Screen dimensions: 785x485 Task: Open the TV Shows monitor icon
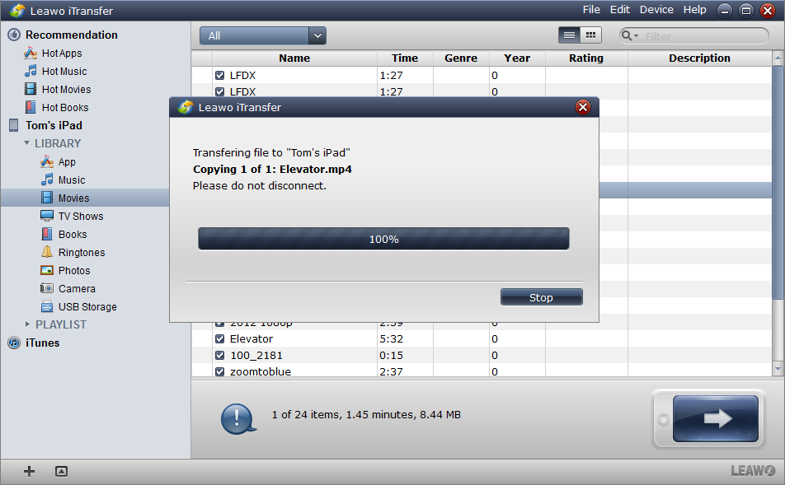pyautogui.click(x=47, y=216)
